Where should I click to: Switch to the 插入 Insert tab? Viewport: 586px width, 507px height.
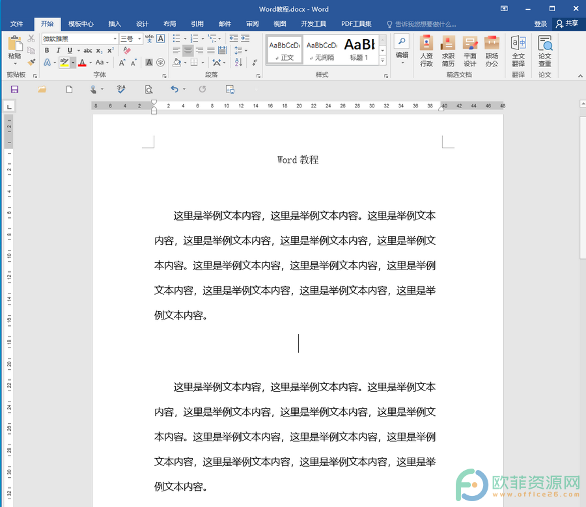pyautogui.click(x=115, y=24)
